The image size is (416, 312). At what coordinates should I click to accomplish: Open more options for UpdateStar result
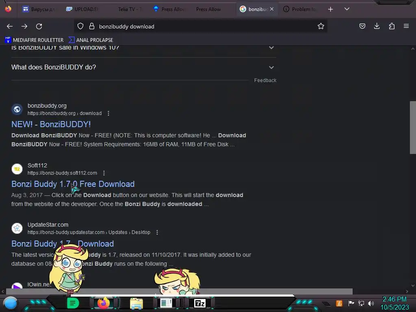coord(157,232)
